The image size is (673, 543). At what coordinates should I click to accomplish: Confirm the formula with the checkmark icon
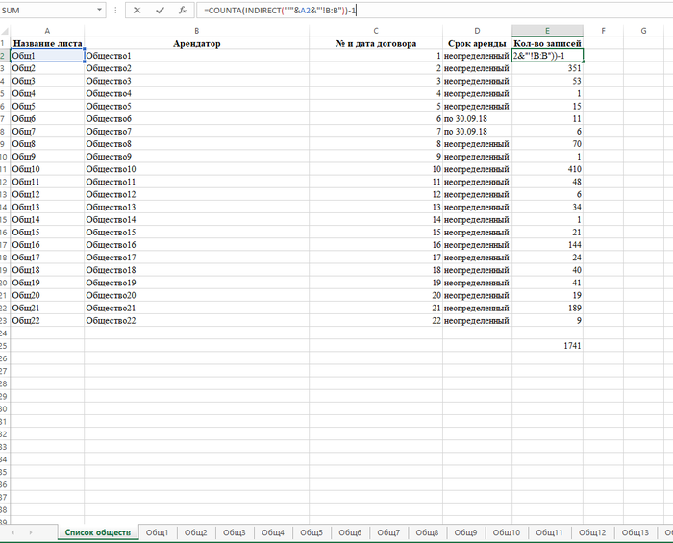[160, 11]
